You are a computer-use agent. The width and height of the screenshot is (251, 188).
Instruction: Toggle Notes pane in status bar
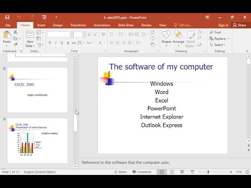(x=121, y=172)
